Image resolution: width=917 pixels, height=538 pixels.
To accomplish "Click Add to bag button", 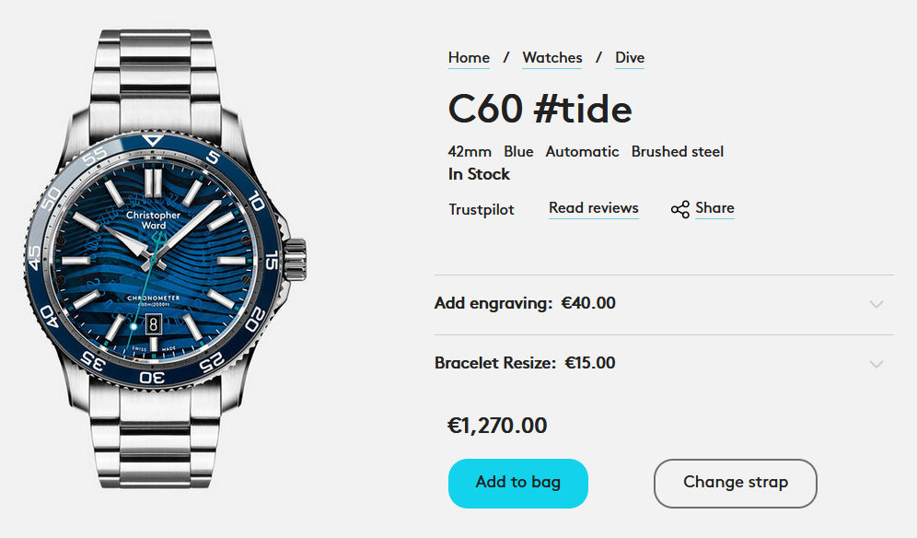I will click(x=517, y=483).
